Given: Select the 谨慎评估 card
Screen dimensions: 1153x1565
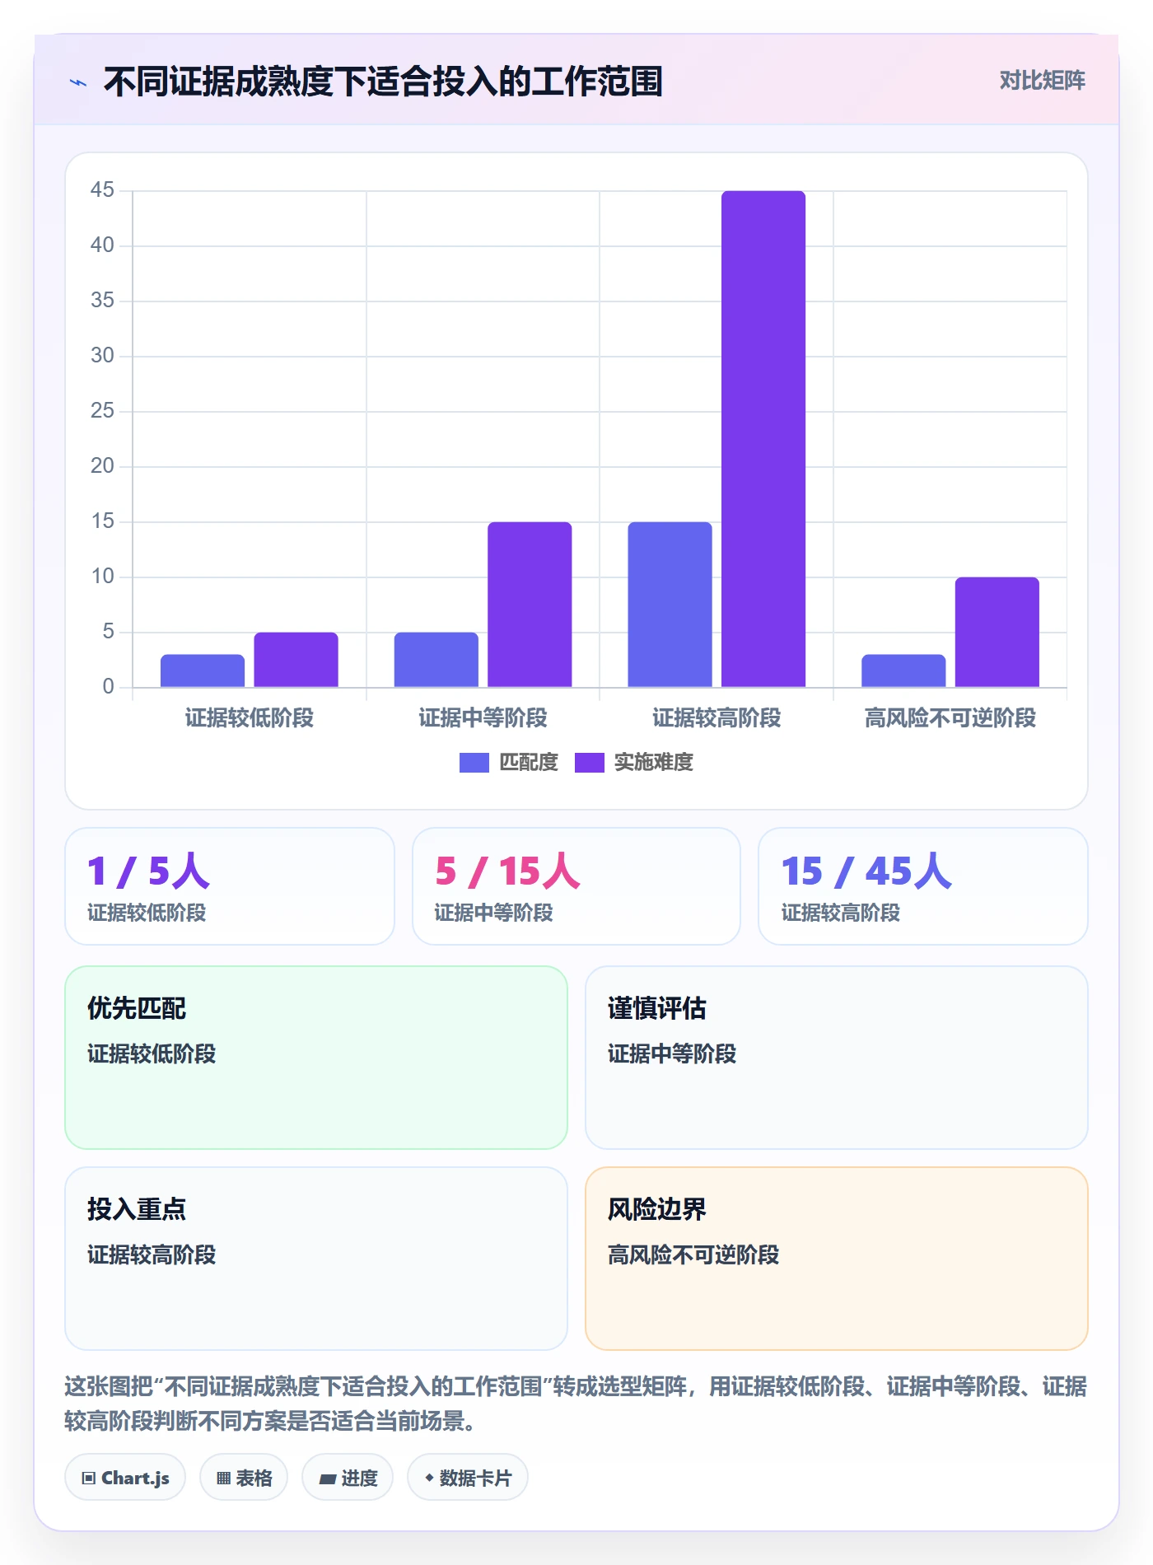Looking at the screenshot, I should 837,1058.
